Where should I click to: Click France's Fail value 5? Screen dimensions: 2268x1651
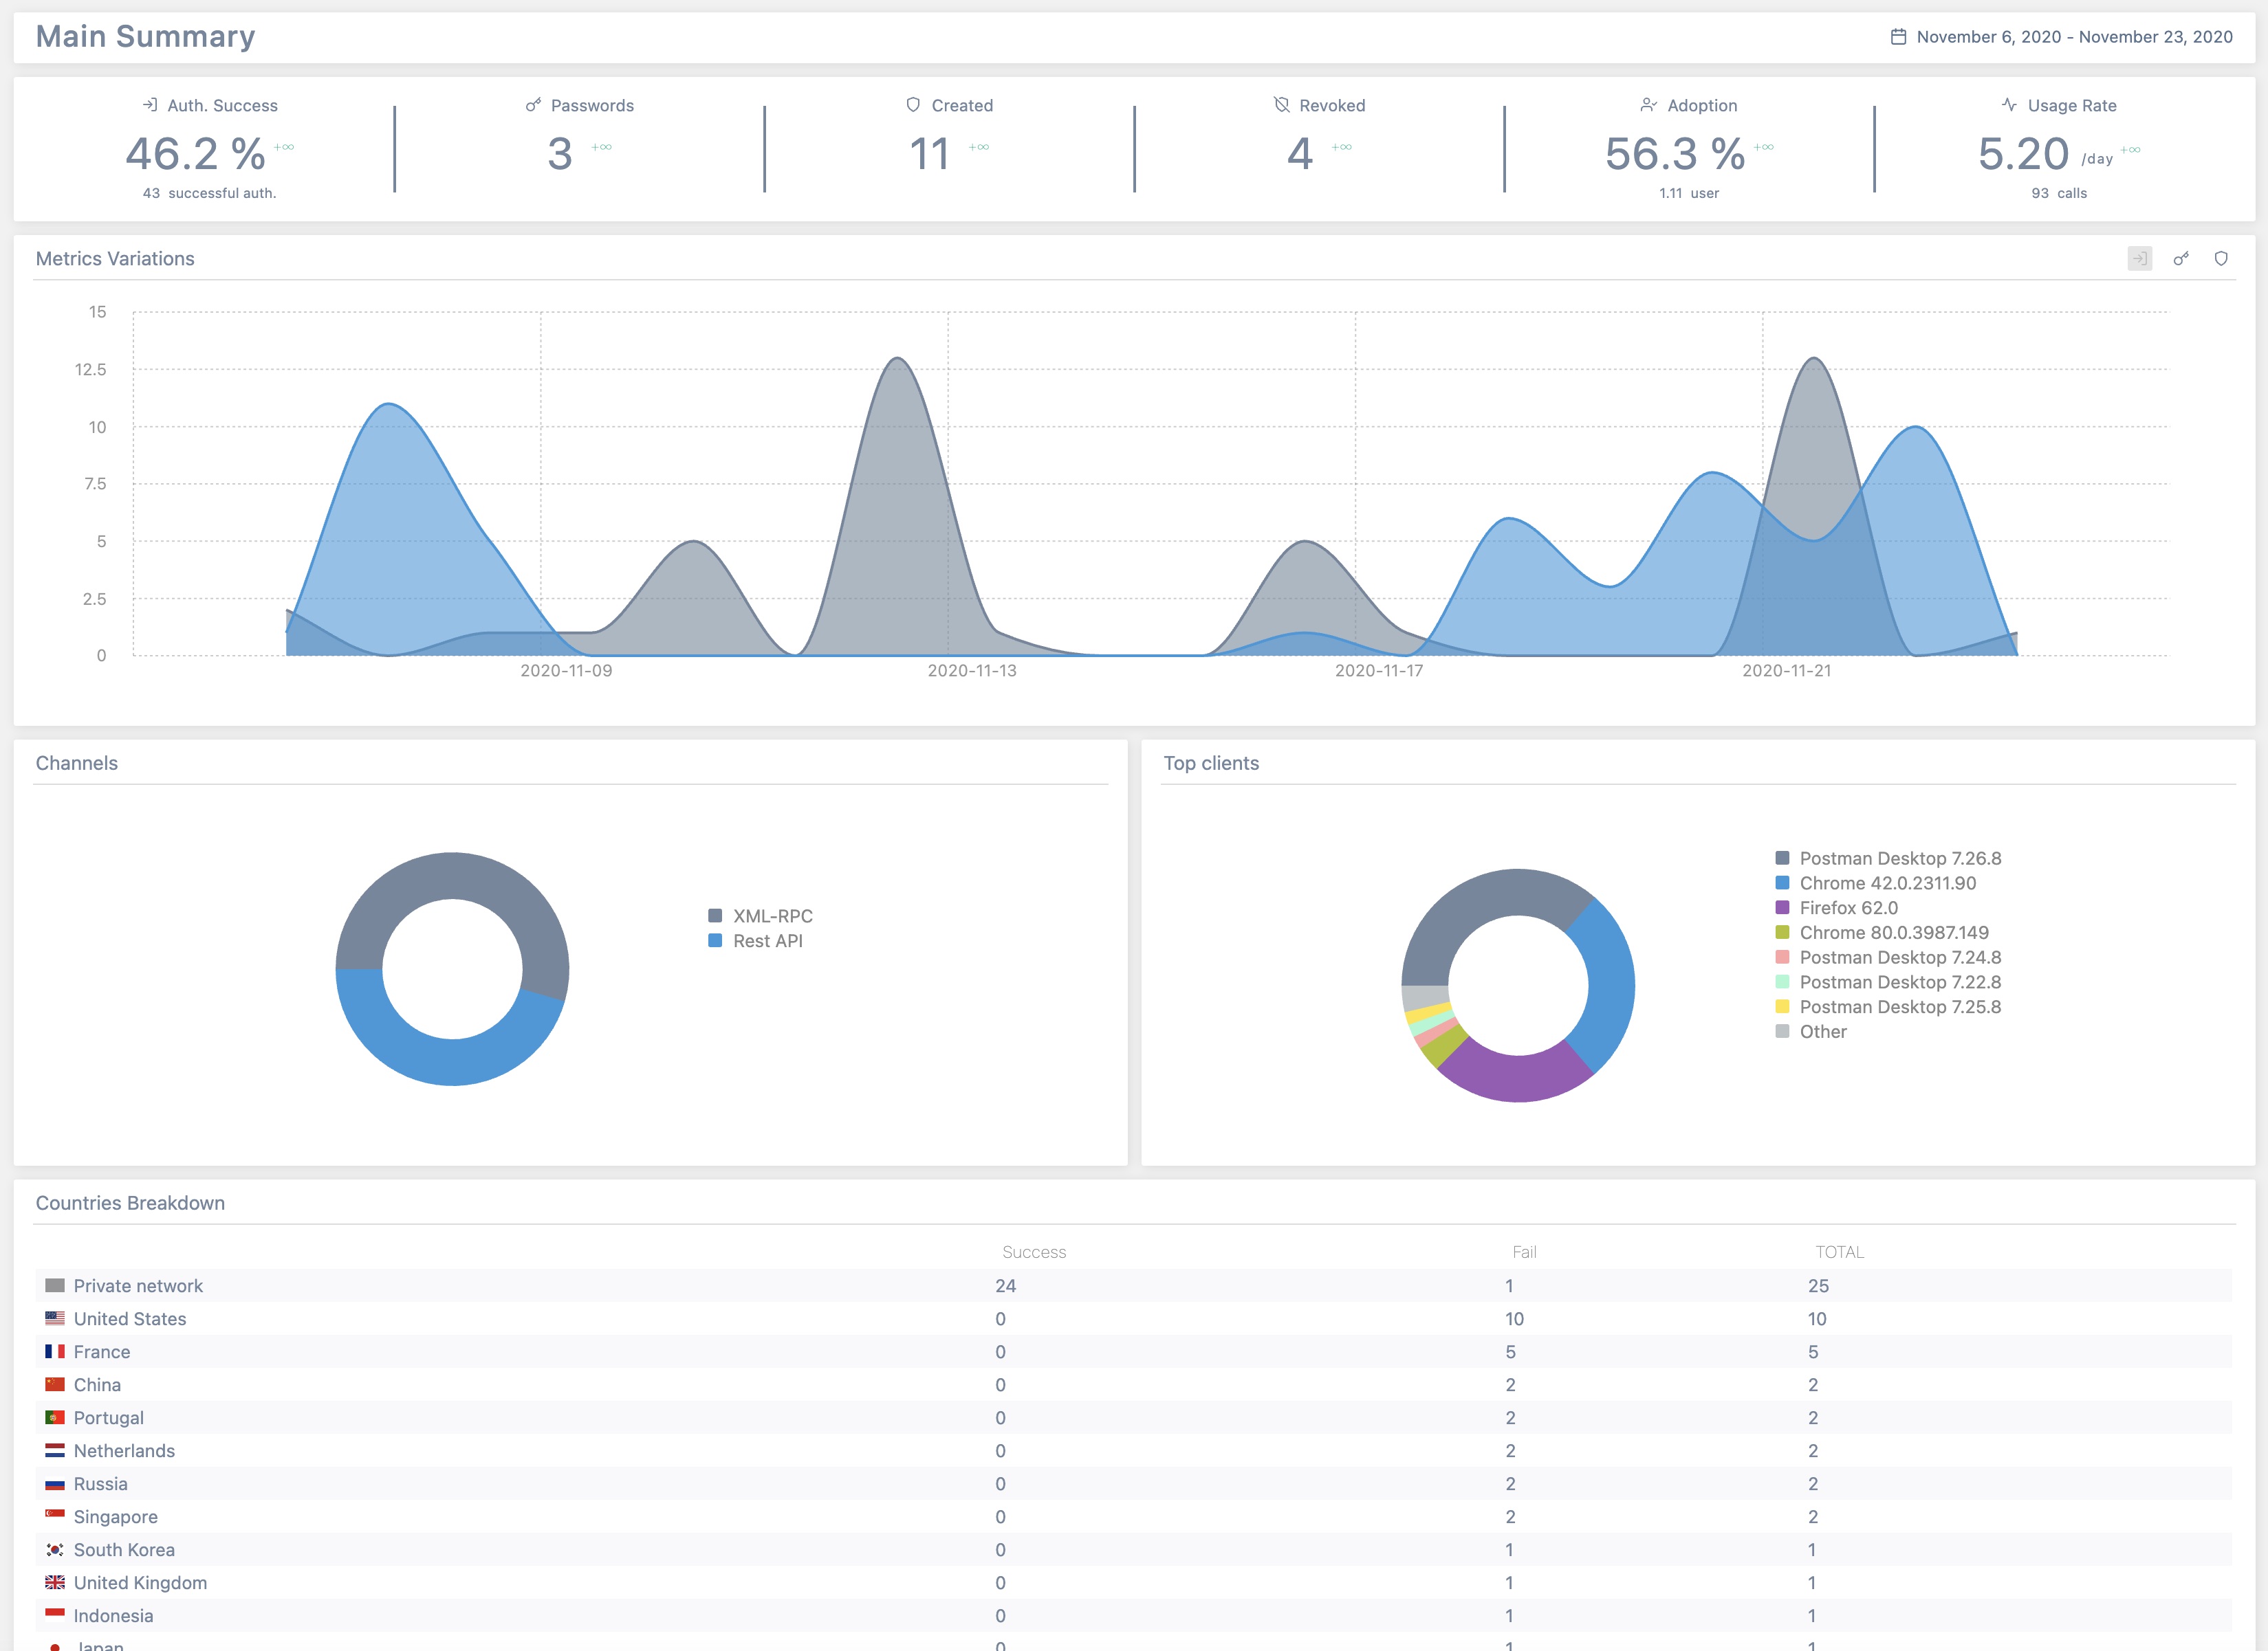[x=1510, y=1351]
